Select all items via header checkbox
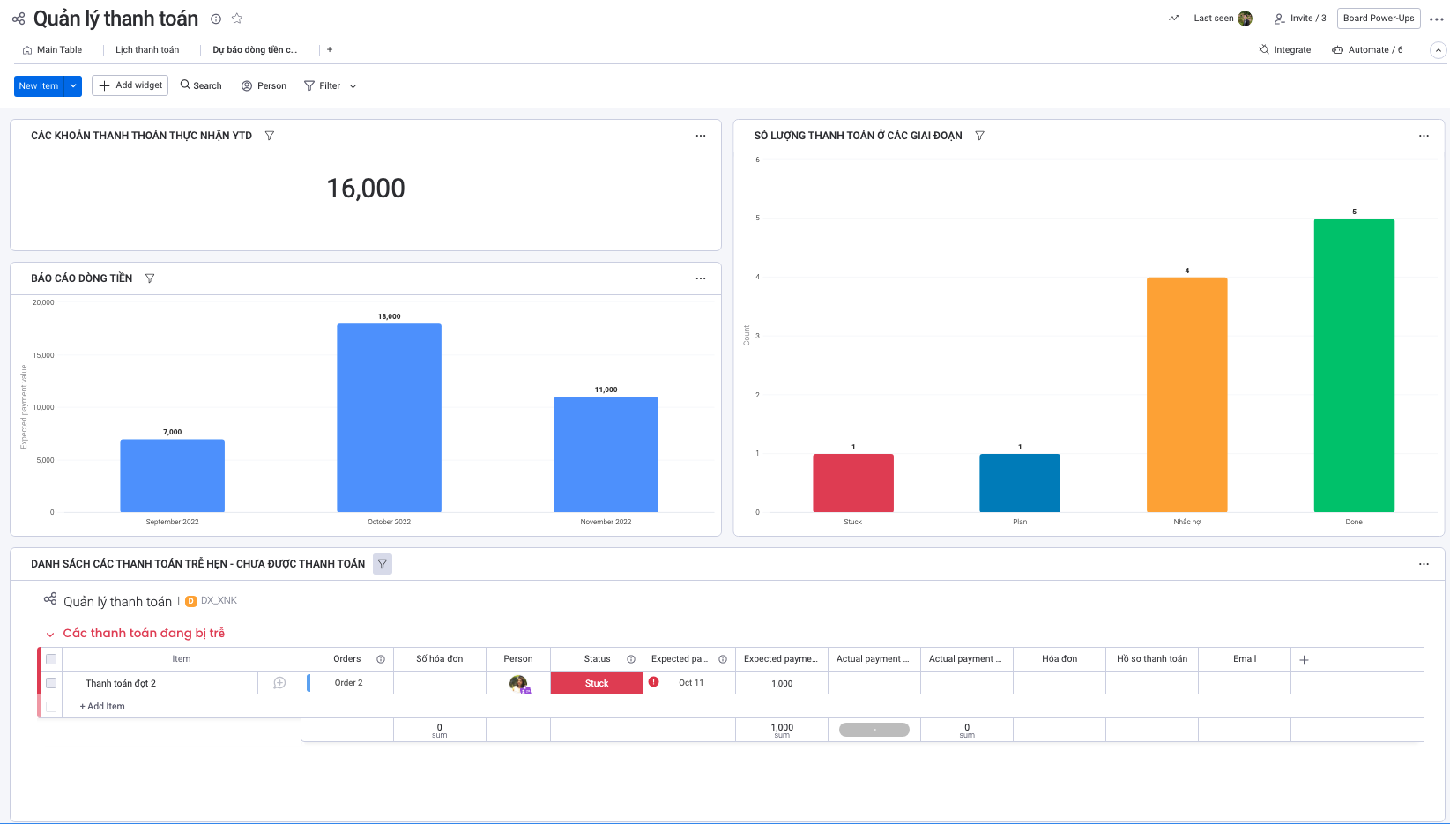 (51, 659)
